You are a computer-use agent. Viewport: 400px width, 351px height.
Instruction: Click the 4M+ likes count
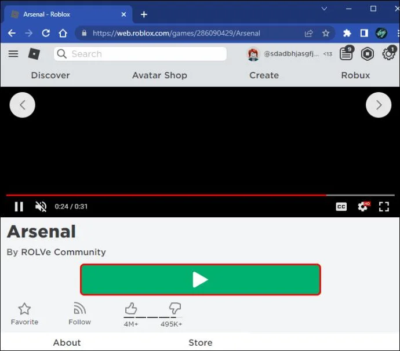coord(131,324)
